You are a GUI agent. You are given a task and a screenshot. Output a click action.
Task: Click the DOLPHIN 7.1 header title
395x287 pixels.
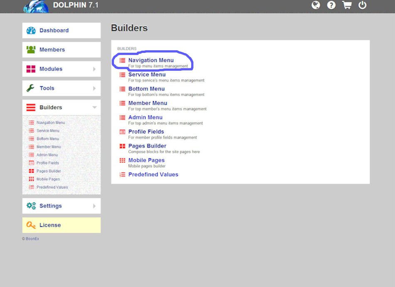coord(76,5)
